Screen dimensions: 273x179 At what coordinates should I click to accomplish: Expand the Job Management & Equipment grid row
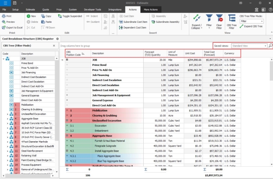(67, 95)
